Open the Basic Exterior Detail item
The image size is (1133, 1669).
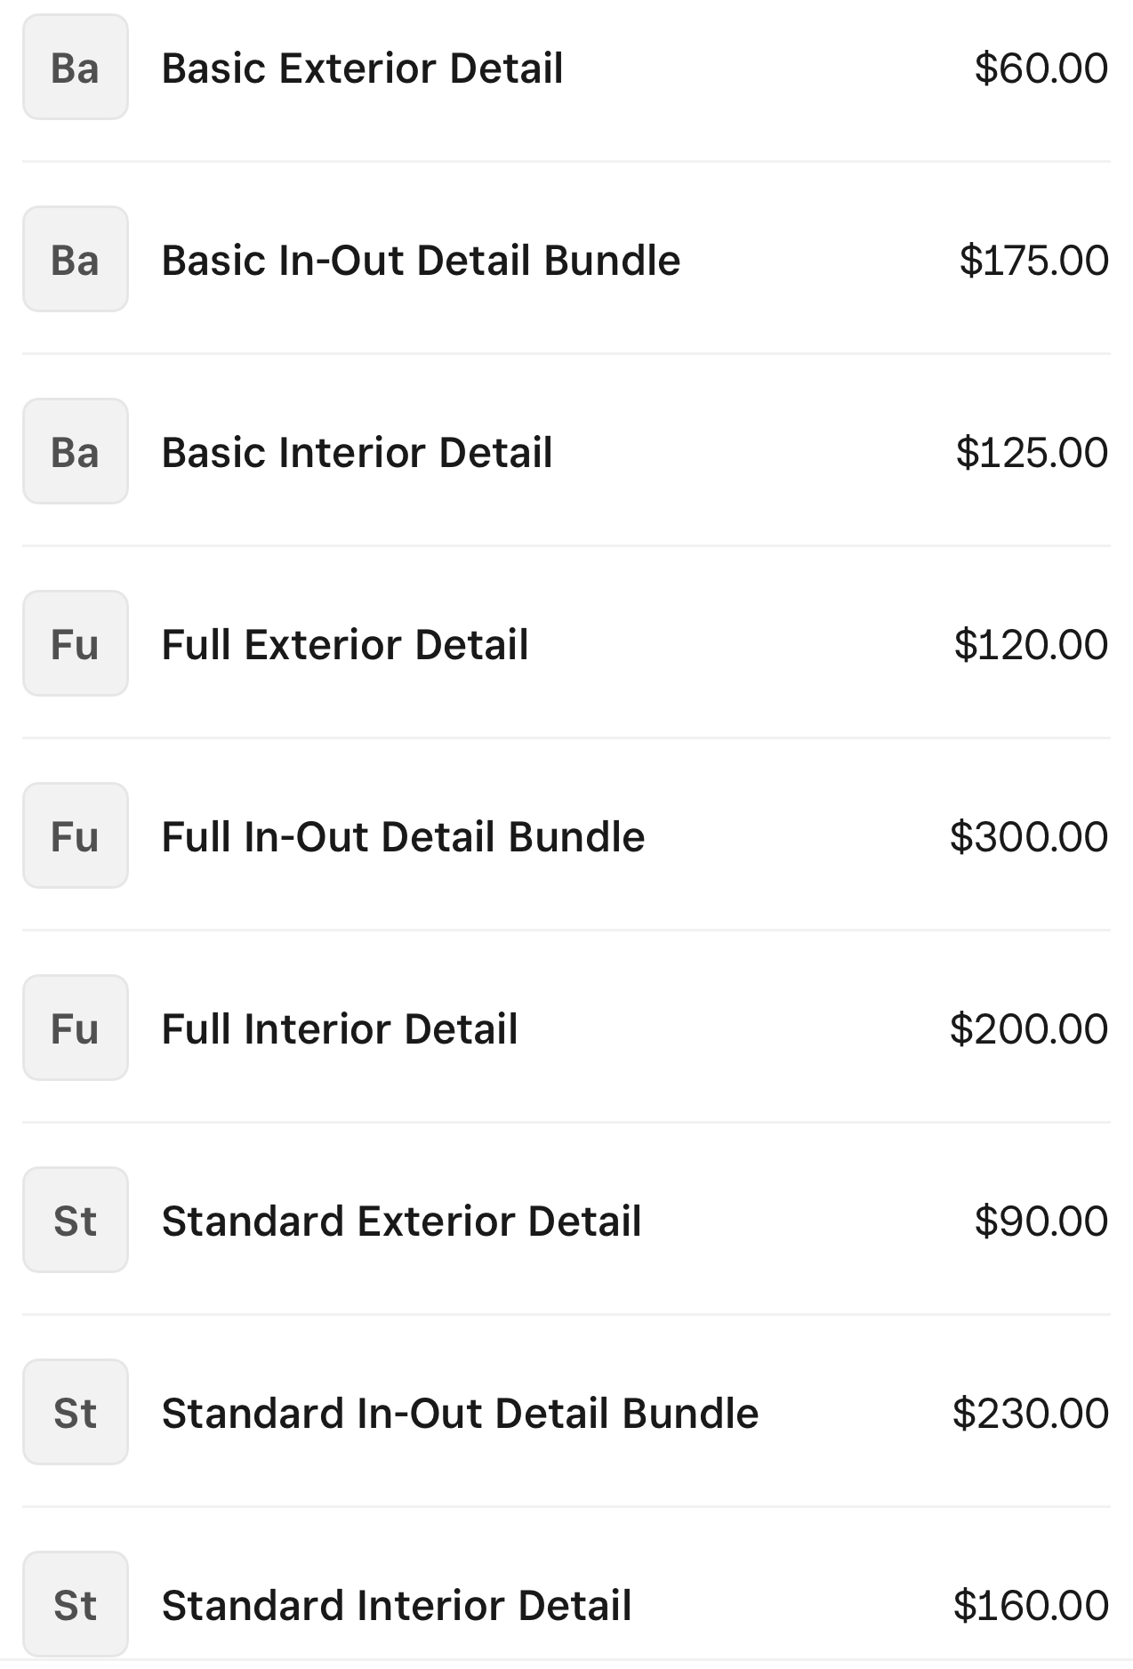[362, 69]
